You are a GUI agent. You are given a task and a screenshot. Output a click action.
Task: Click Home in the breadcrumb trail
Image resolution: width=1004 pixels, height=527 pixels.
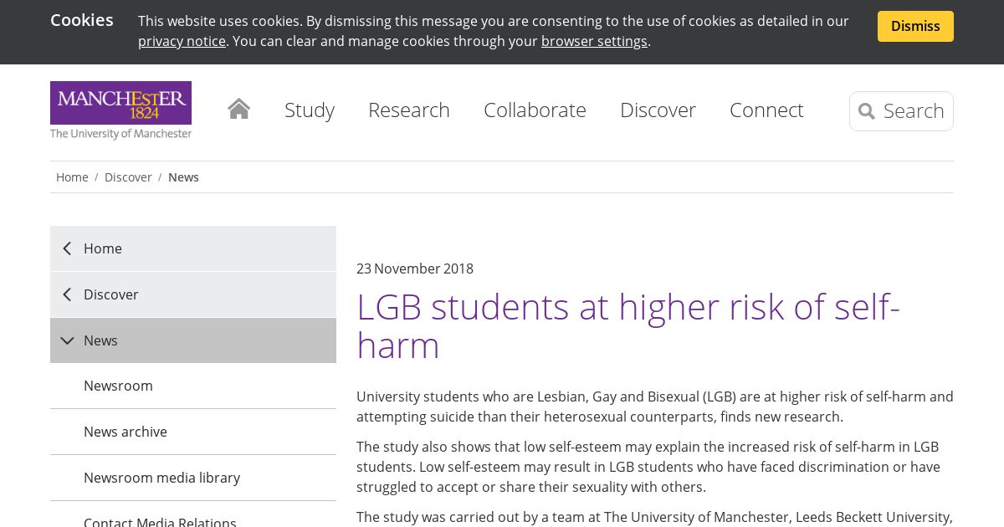[x=72, y=177]
